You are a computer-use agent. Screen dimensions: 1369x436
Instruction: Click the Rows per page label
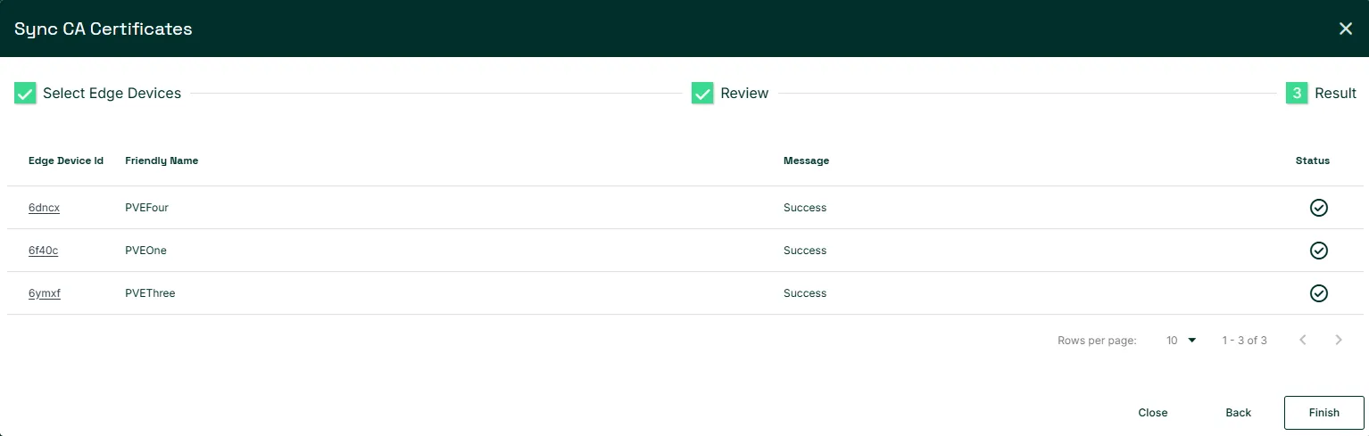[x=1097, y=341]
